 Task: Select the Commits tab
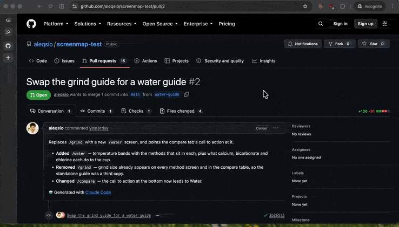pos(96,111)
